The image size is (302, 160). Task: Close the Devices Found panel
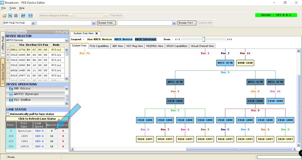tap(67, 32)
